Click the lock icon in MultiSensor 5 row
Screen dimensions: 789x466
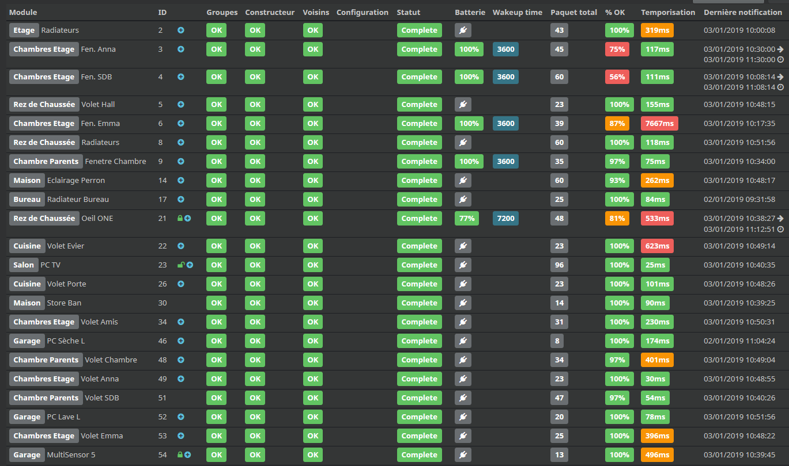click(x=180, y=455)
